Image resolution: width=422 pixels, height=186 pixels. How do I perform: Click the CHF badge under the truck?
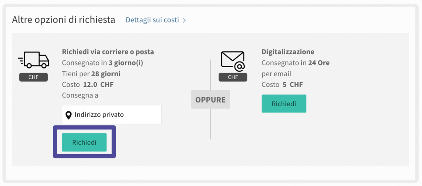pos(34,77)
